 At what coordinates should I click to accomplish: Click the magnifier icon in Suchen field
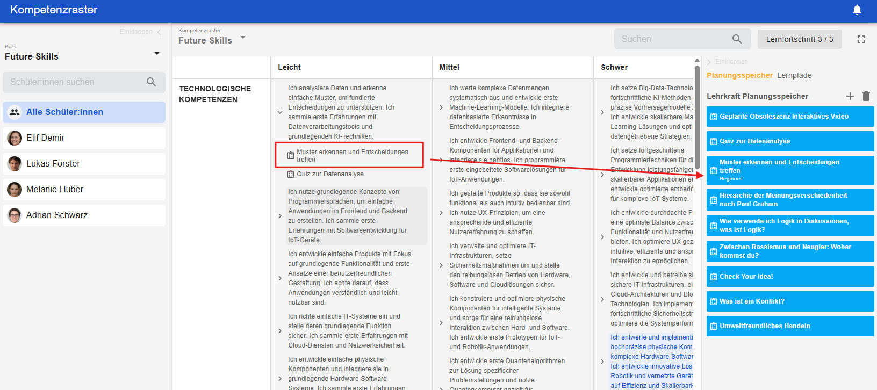click(x=737, y=39)
